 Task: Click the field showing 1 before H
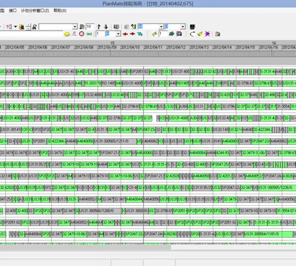click(x=100, y=34)
